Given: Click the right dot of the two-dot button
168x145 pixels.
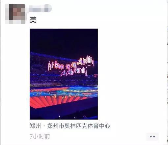Looking at the screenshot, I should 154,136.
